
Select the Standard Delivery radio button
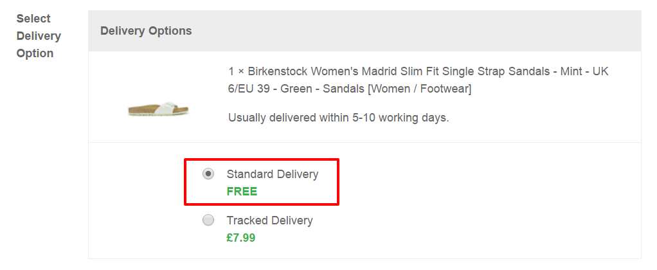208,174
